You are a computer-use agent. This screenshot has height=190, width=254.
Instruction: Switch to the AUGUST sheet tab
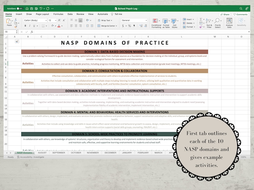(42, 153)
